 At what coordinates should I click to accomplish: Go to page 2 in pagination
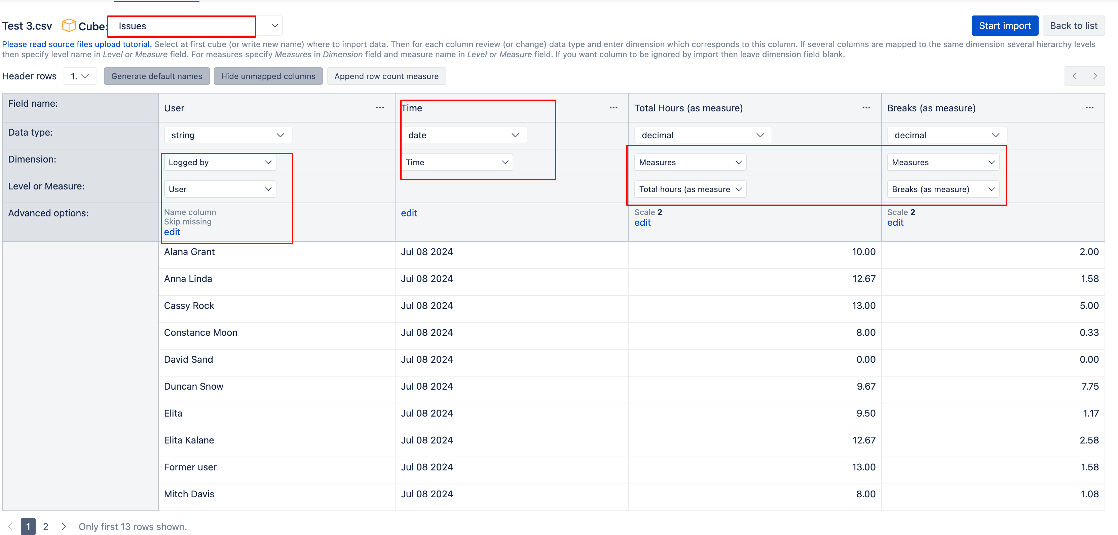[x=45, y=526]
